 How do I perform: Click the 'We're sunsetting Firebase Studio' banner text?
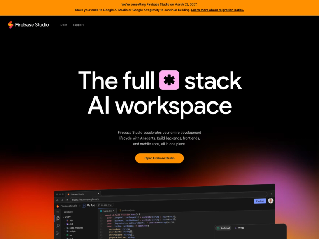tap(159, 5)
